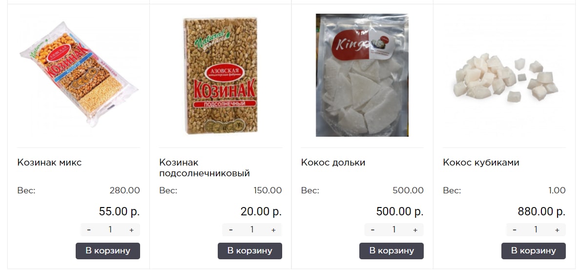Add Кокос кубиками to cart
Viewport: 579px width, 271px height.
click(x=533, y=250)
